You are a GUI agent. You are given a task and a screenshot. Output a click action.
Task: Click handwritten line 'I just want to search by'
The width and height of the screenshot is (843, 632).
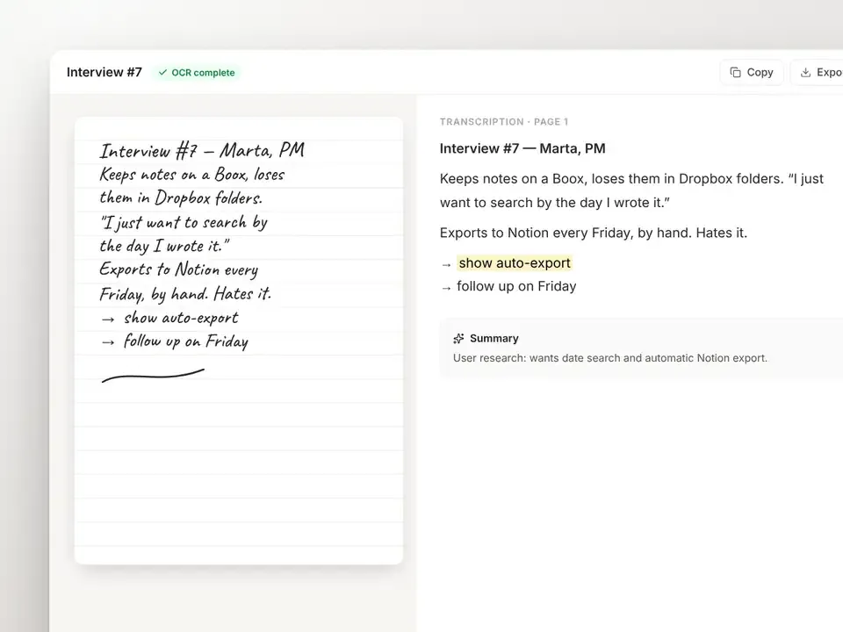pyautogui.click(x=184, y=222)
